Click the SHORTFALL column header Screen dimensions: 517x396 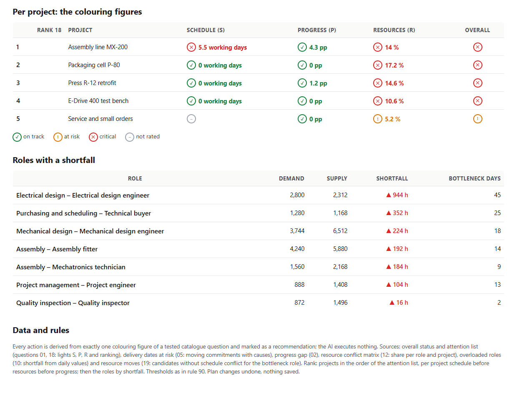pos(392,178)
